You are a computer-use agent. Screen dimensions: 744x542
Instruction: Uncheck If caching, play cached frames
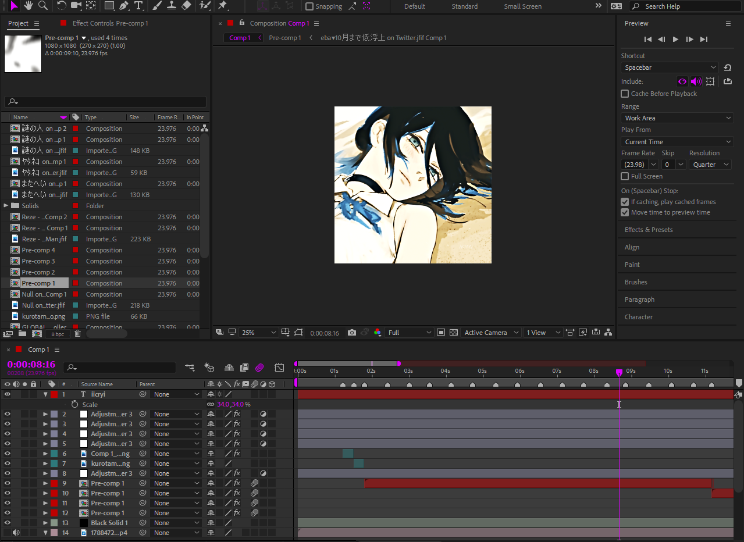[x=625, y=202]
